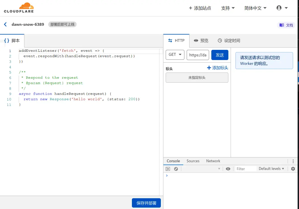Viewport: 299px width, 209px height.
Task: Click the request URL input field
Action: tap(198, 55)
